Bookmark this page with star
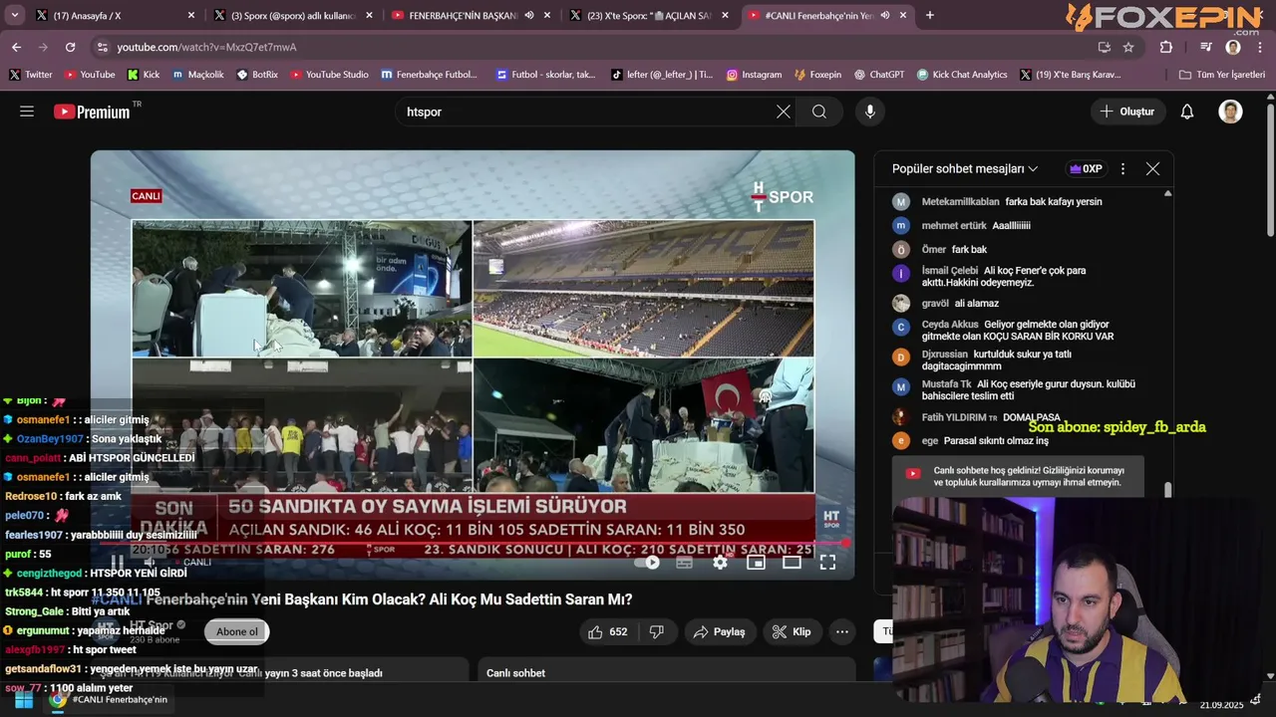This screenshot has width=1276, height=717. click(x=1128, y=47)
